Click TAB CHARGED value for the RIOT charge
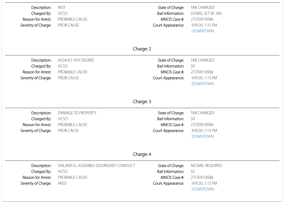The height and width of the screenshot is (202, 283). 202,7
